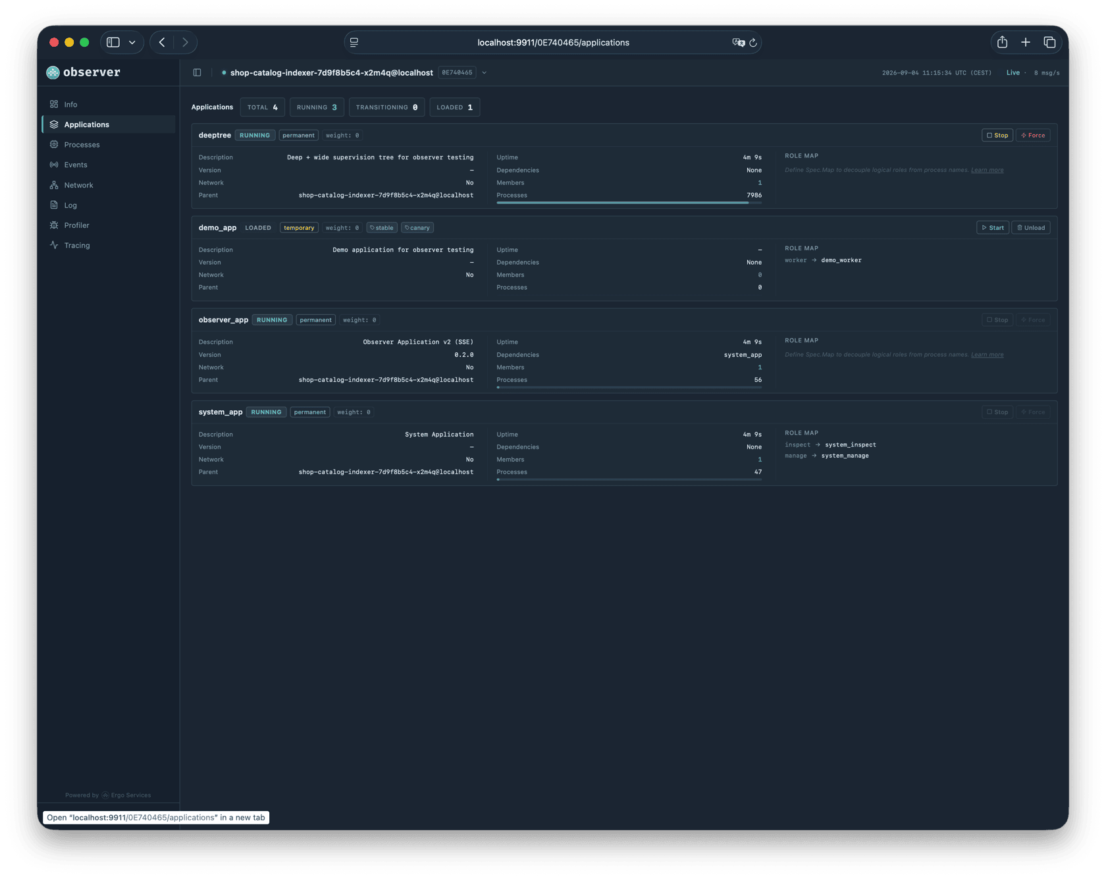Click the Network nodes icon in sidebar
This screenshot has width=1106, height=879.
coord(54,185)
